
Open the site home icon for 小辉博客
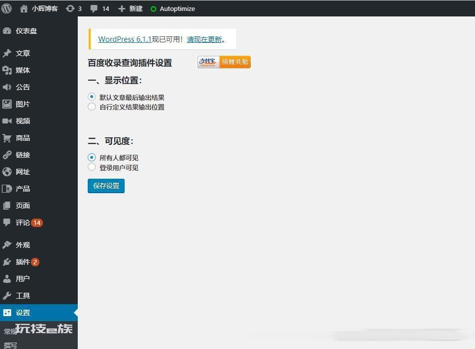[x=23, y=9]
